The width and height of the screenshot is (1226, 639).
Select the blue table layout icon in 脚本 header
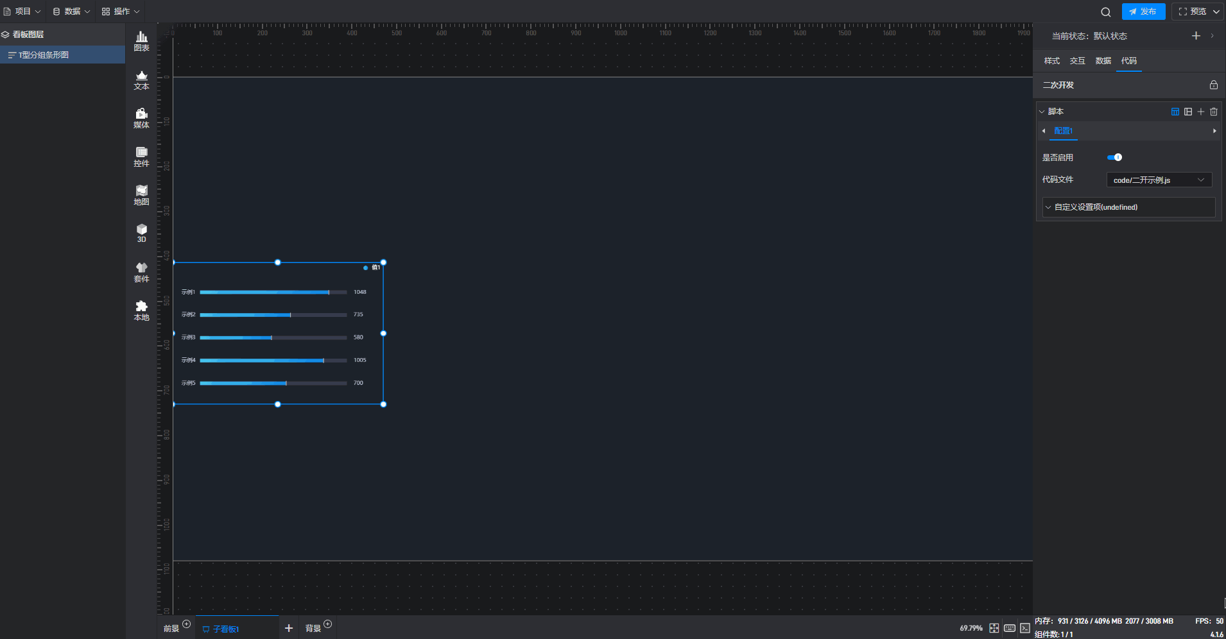click(x=1175, y=112)
